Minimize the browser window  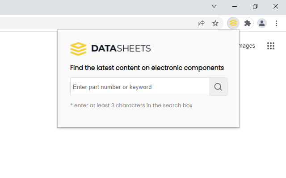pyautogui.click(x=235, y=6)
